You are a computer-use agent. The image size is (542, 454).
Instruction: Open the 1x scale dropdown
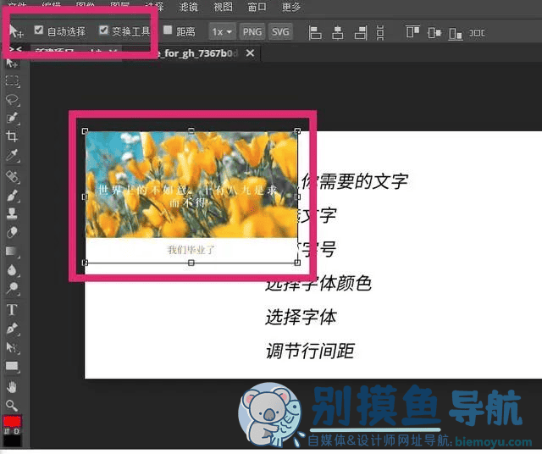222,31
